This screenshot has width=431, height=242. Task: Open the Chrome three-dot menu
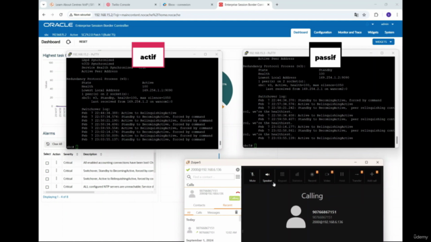(x=397, y=15)
